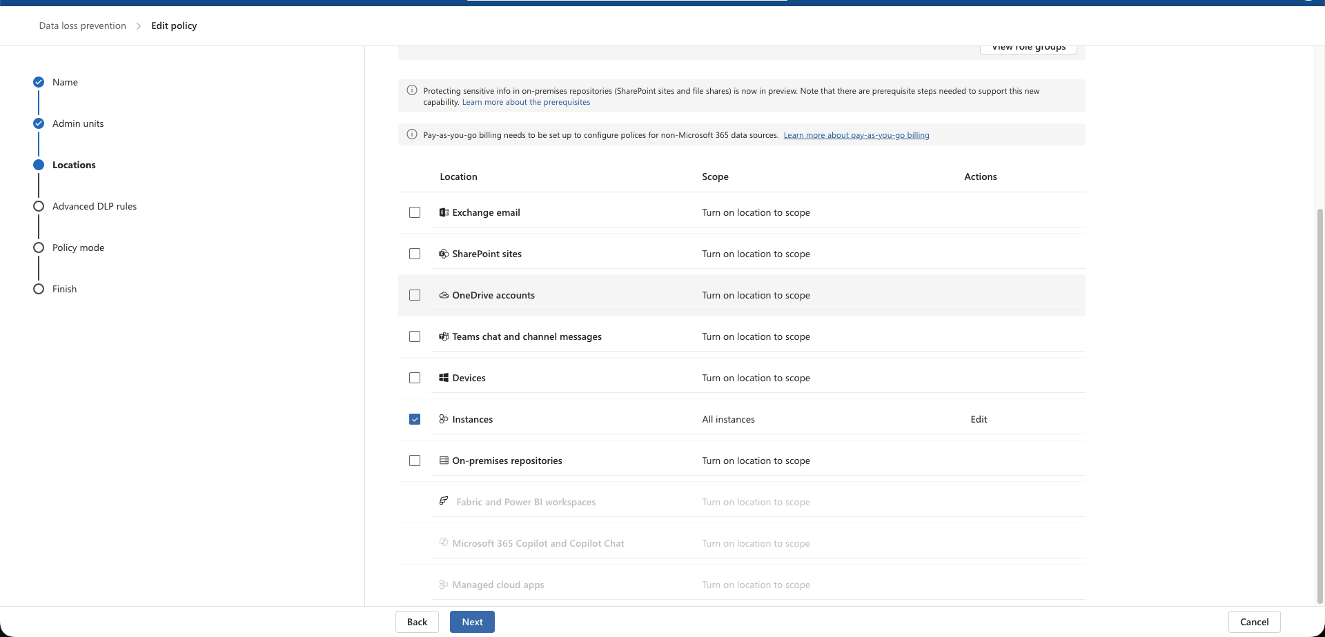Viewport: 1325px width, 637px height.
Task: Click the Managed cloud apps icon
Action: [444, 585]
